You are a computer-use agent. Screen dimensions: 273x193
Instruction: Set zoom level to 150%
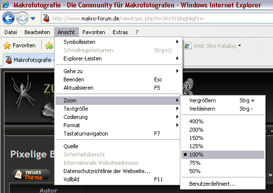pos(223,138)
